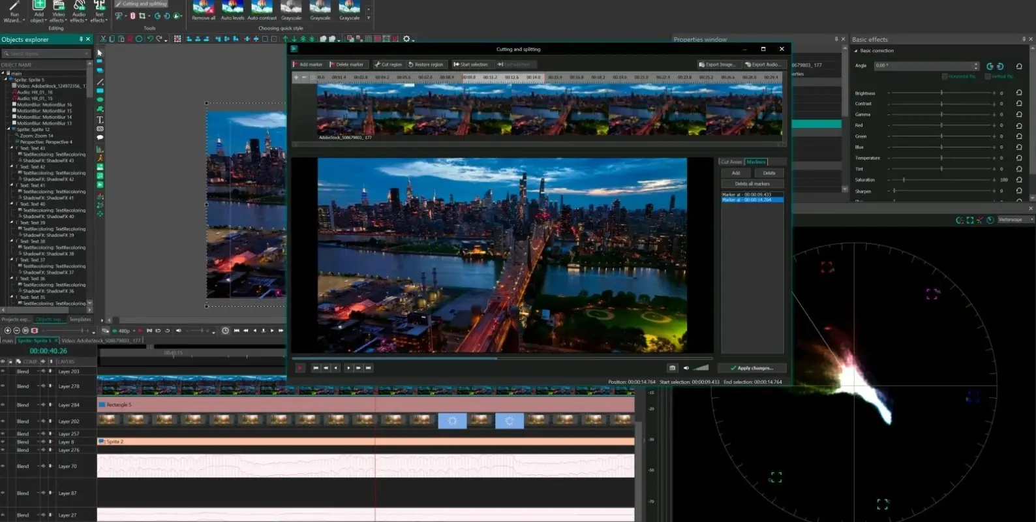The image size is (1036, 522).
Task: Expand the quick style gallery dropdown
Action: [369, 18]
